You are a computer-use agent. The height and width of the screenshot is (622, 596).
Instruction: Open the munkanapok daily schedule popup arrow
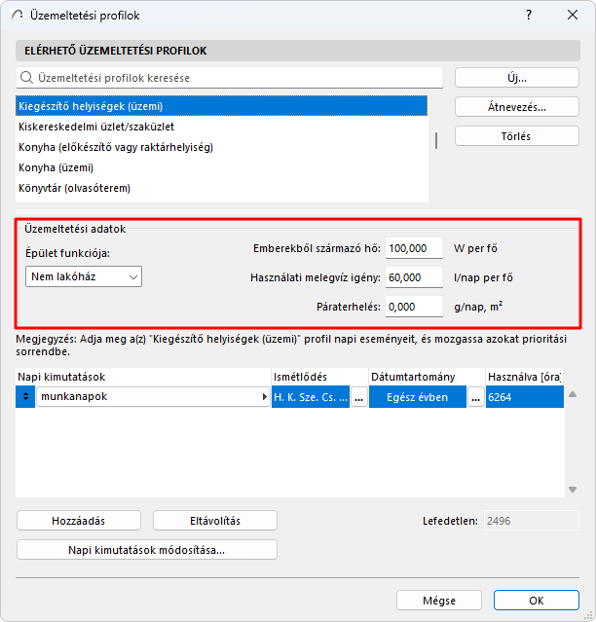click(x=265, y=396)
